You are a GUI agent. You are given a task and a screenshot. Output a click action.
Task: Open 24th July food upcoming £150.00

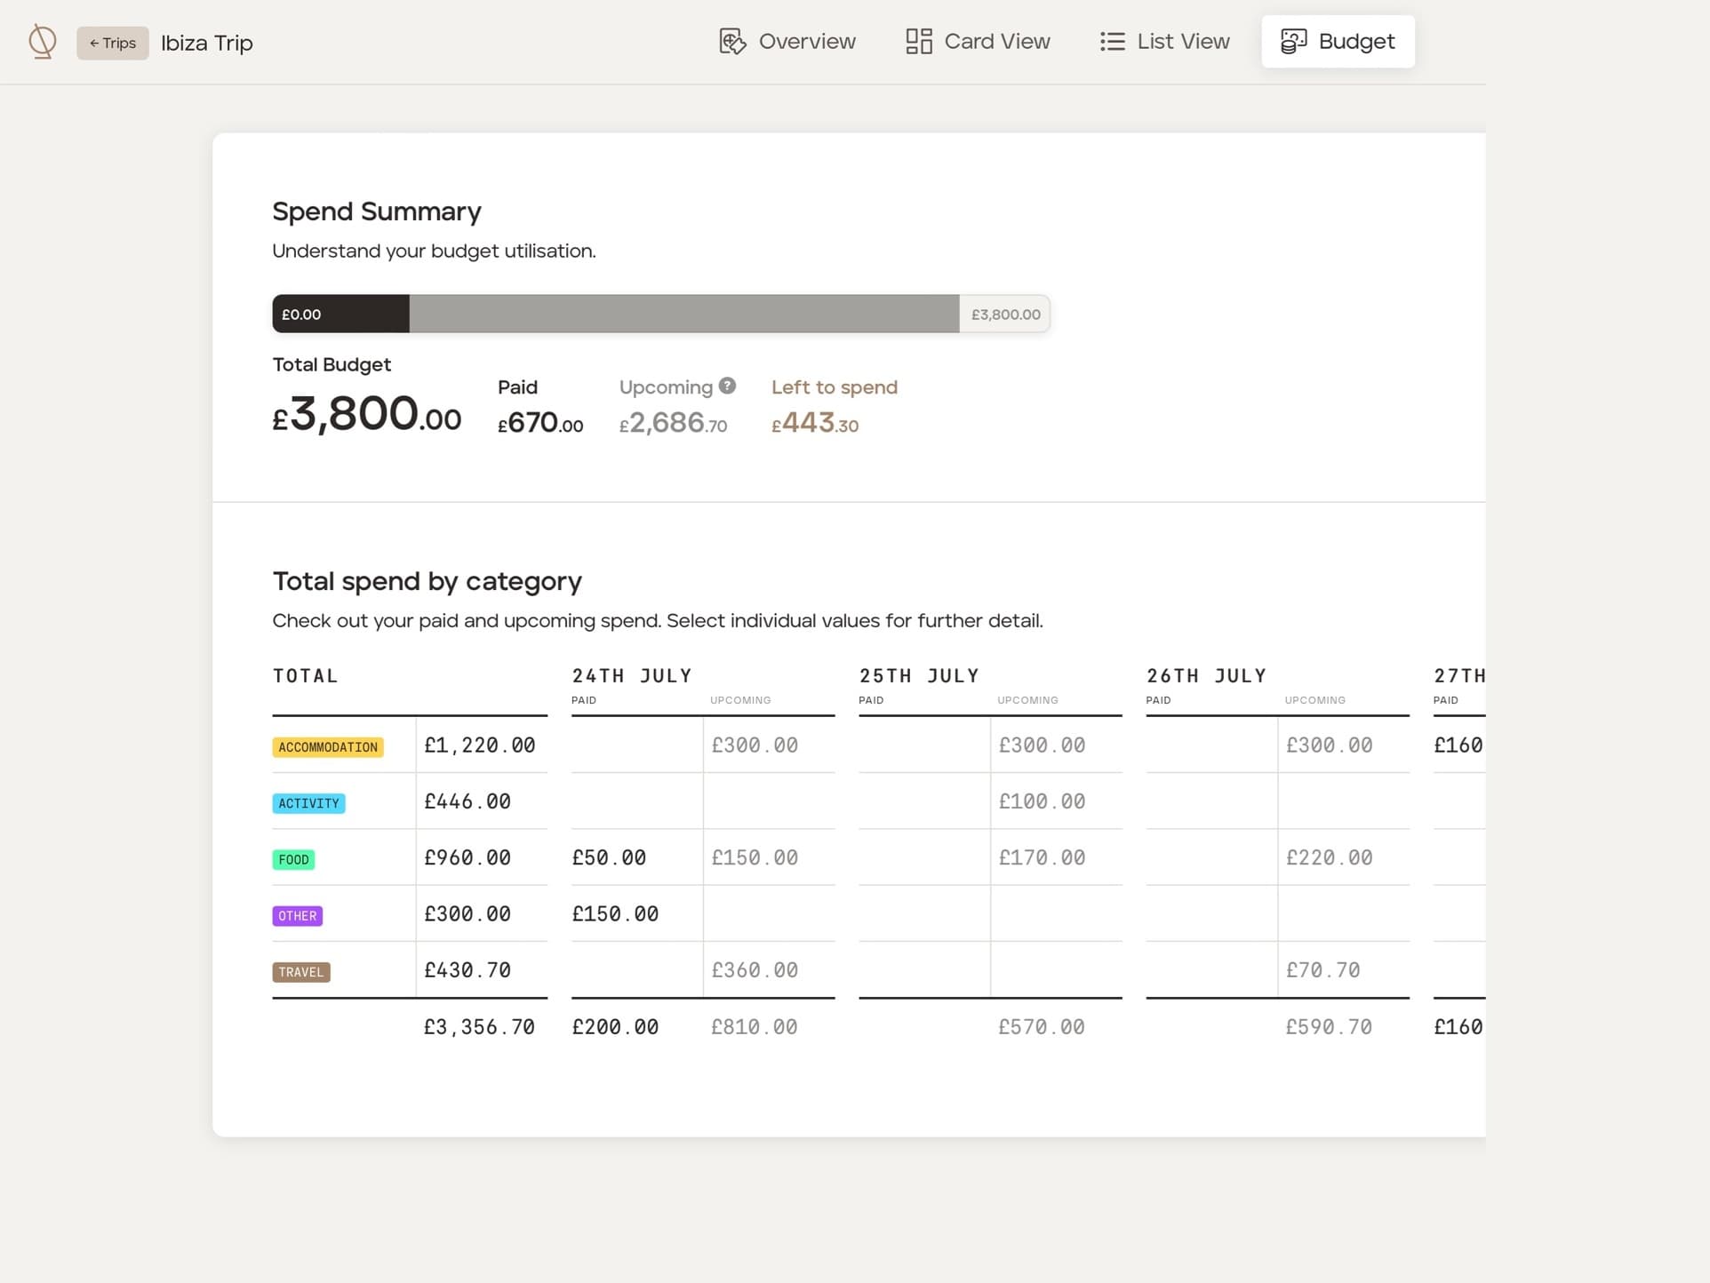tap(755, 857)
